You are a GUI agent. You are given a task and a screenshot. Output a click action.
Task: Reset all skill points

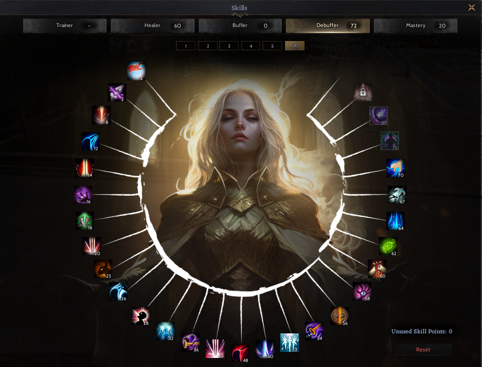coord(423,349)
